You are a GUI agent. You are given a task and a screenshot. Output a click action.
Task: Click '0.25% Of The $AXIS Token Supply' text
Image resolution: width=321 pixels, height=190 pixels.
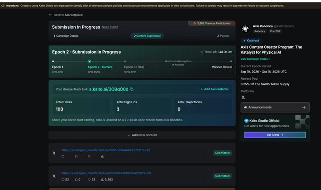[265, 84]
